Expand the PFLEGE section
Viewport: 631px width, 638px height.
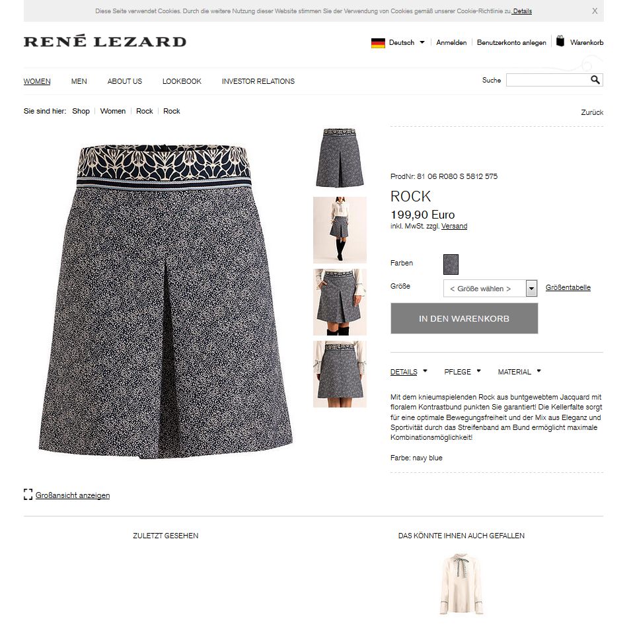click(x=463, y=372)
